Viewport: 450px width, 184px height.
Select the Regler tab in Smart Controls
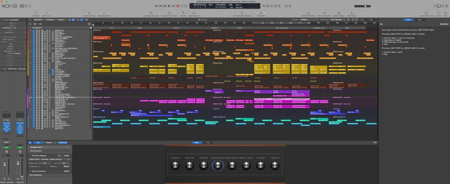coord(197,142)
